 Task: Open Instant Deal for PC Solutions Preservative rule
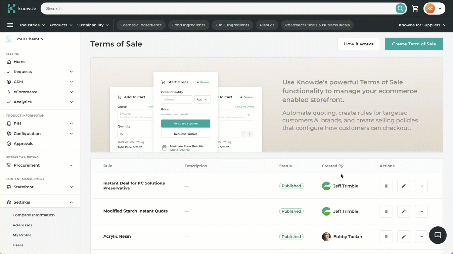[134, 186]
